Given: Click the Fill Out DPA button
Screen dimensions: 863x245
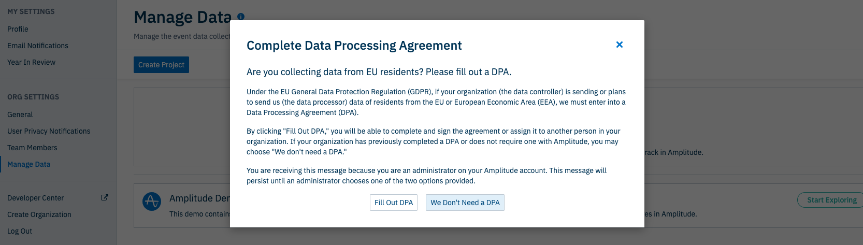Looking at the screenshot, I should click(x=394, y=203).
